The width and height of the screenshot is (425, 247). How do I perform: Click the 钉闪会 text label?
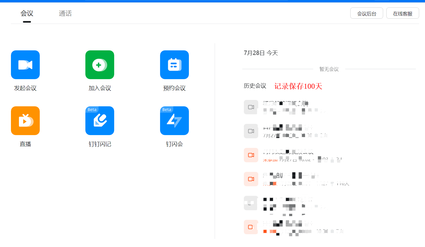(x=174, y=144)
